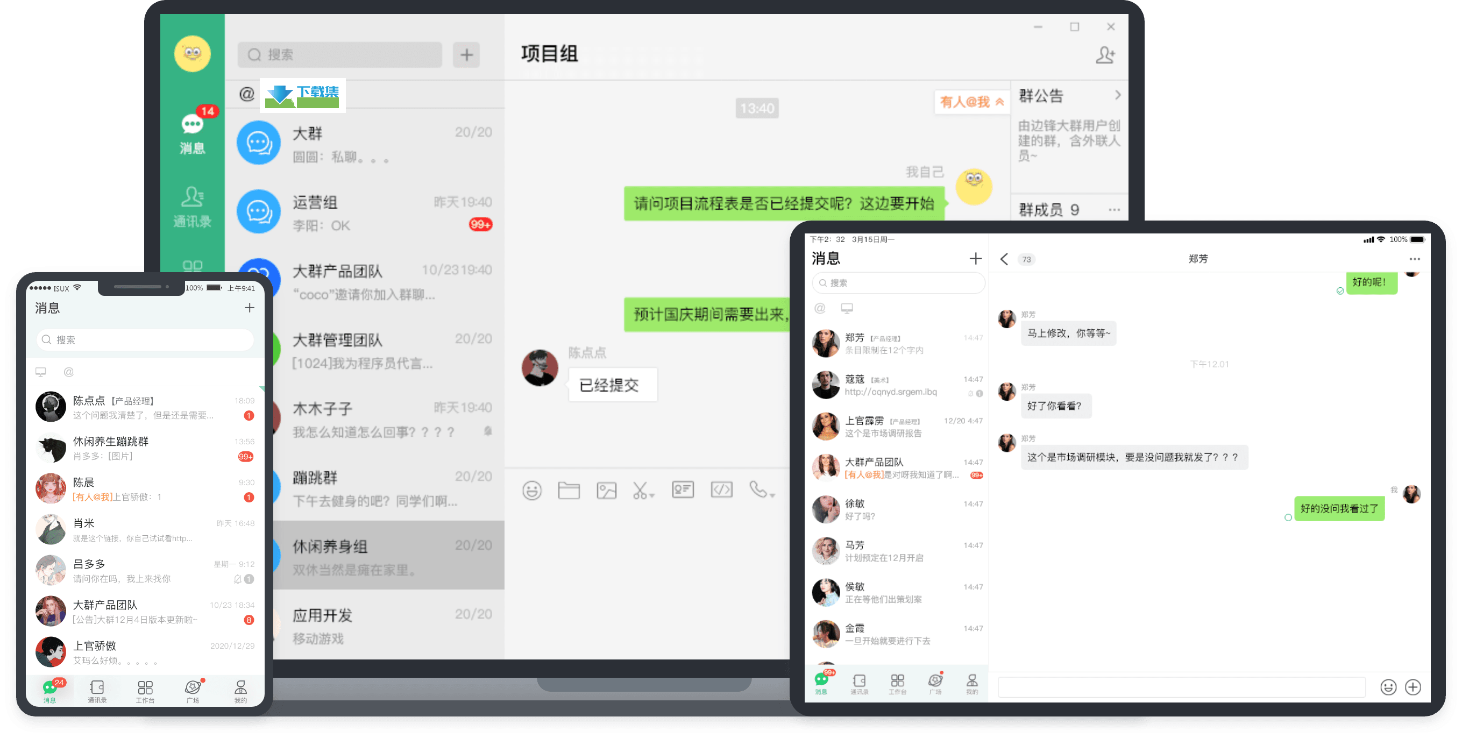Click the code snippet icon in laptop toolbar
The height and width of the screenshot is (738, 1462).
coord(721,489)
